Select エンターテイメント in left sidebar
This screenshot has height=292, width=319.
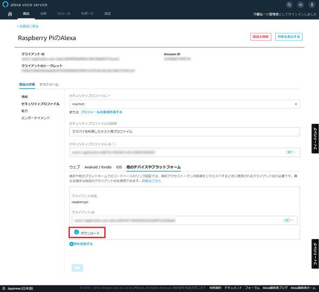point(36,118)
